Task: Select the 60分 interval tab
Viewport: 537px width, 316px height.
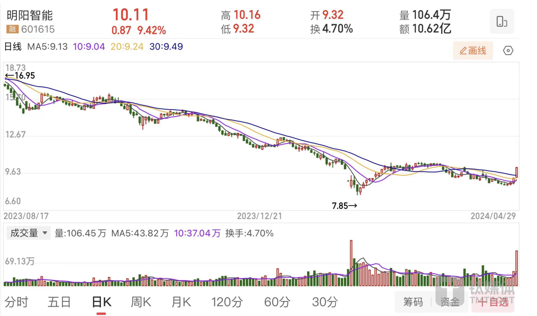Action: pos(277,302)
